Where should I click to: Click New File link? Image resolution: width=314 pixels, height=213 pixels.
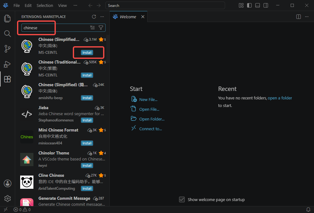[148, 99]
